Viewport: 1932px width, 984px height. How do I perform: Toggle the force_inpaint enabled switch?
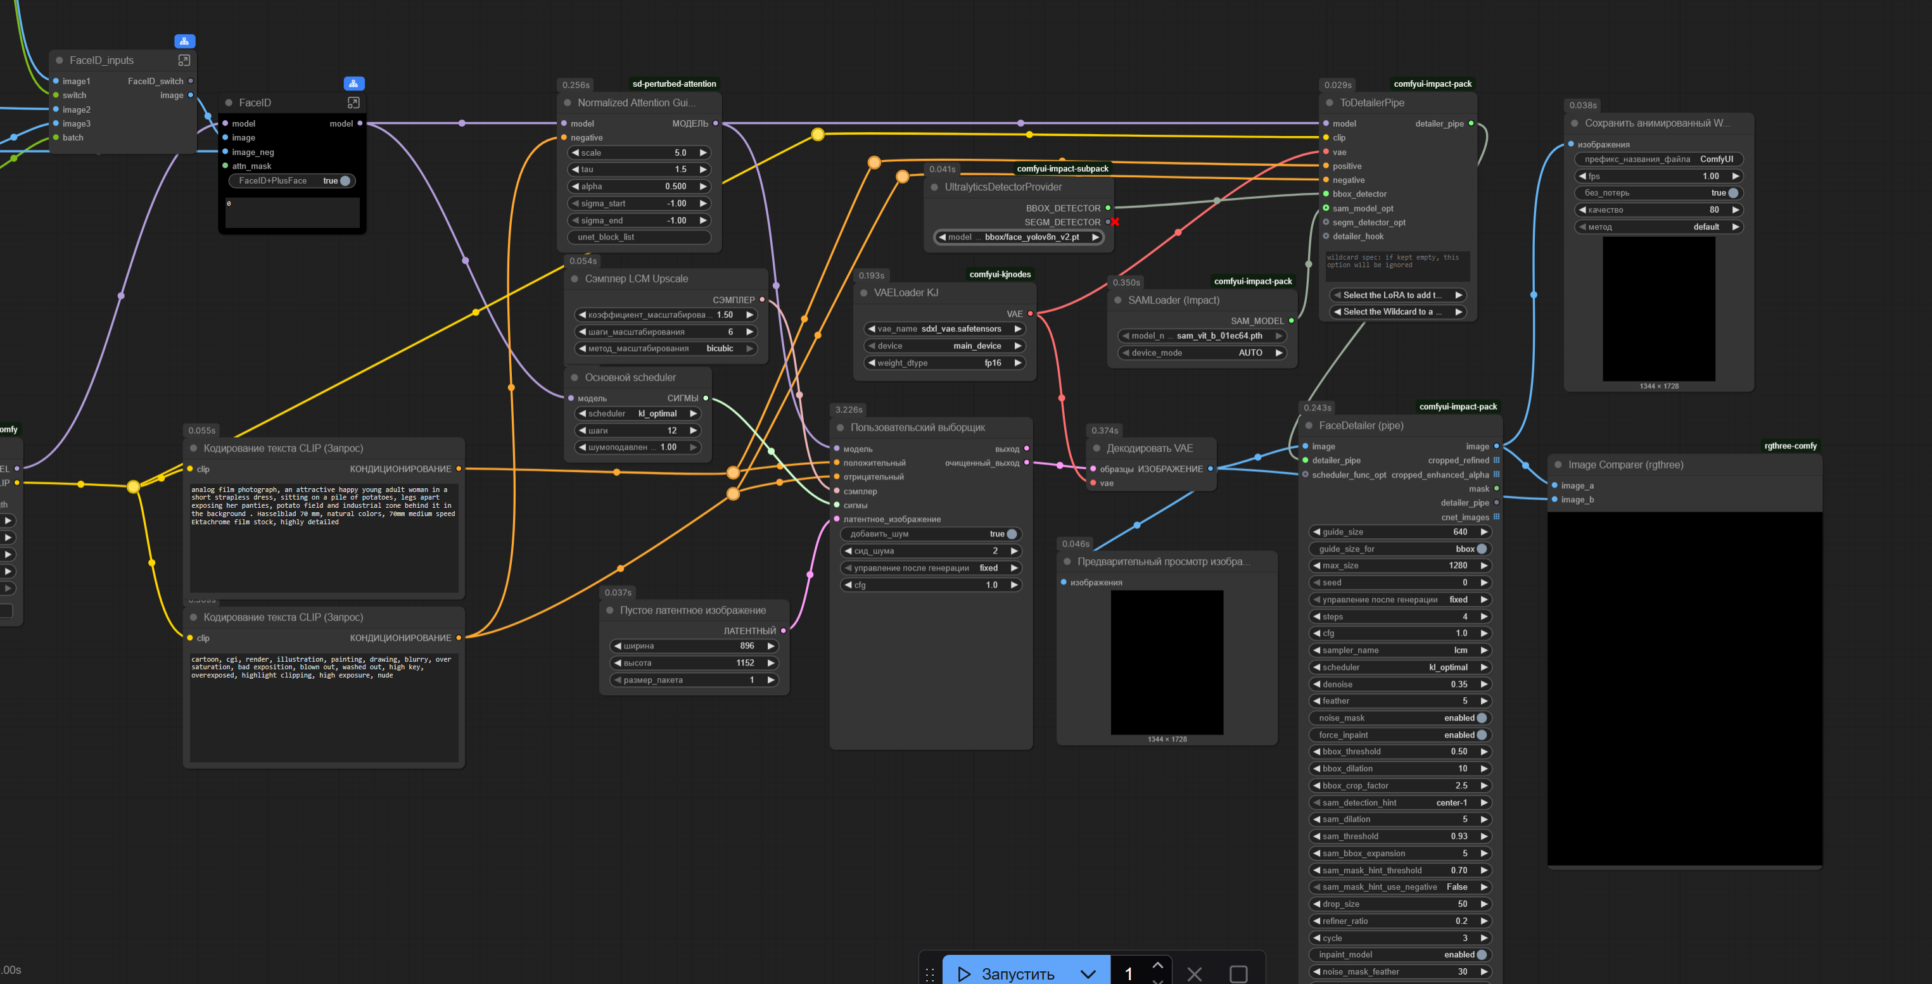1481,735
